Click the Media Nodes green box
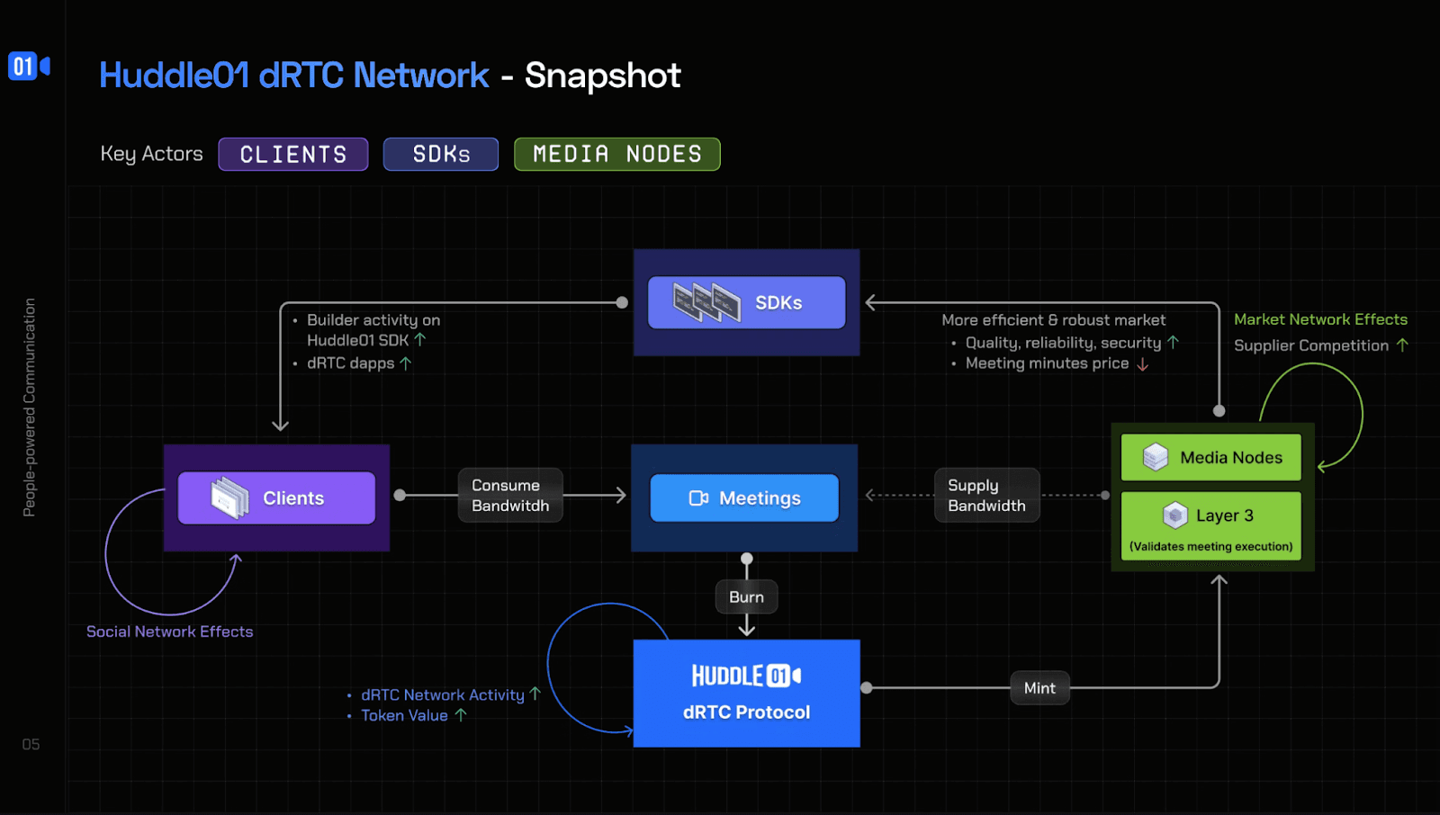Screen dimensions: 1440x815 tap(1211, 458)
